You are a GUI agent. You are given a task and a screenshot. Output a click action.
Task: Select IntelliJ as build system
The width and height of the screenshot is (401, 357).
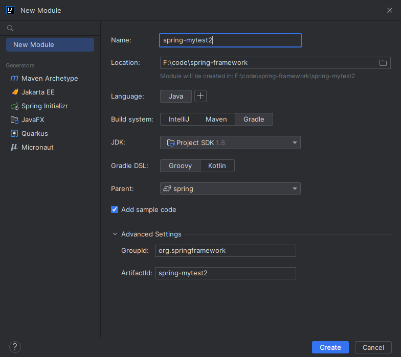[x=179, y=120]
